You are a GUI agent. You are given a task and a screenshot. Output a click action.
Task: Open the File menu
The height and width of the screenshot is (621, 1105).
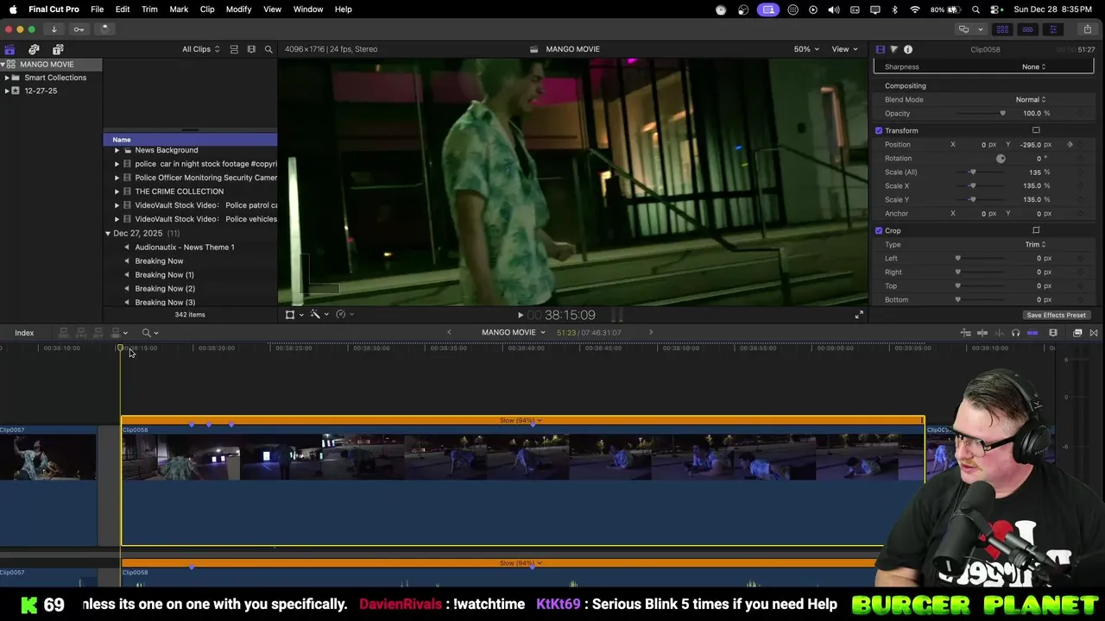point(98,9)
